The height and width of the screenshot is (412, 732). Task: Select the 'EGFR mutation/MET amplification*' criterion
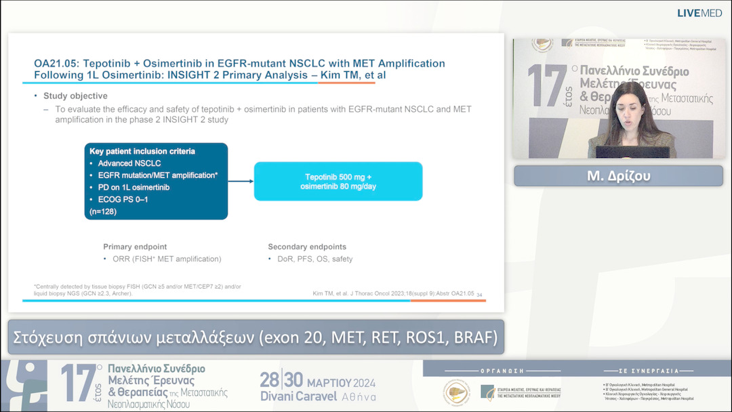click(158, 176)
